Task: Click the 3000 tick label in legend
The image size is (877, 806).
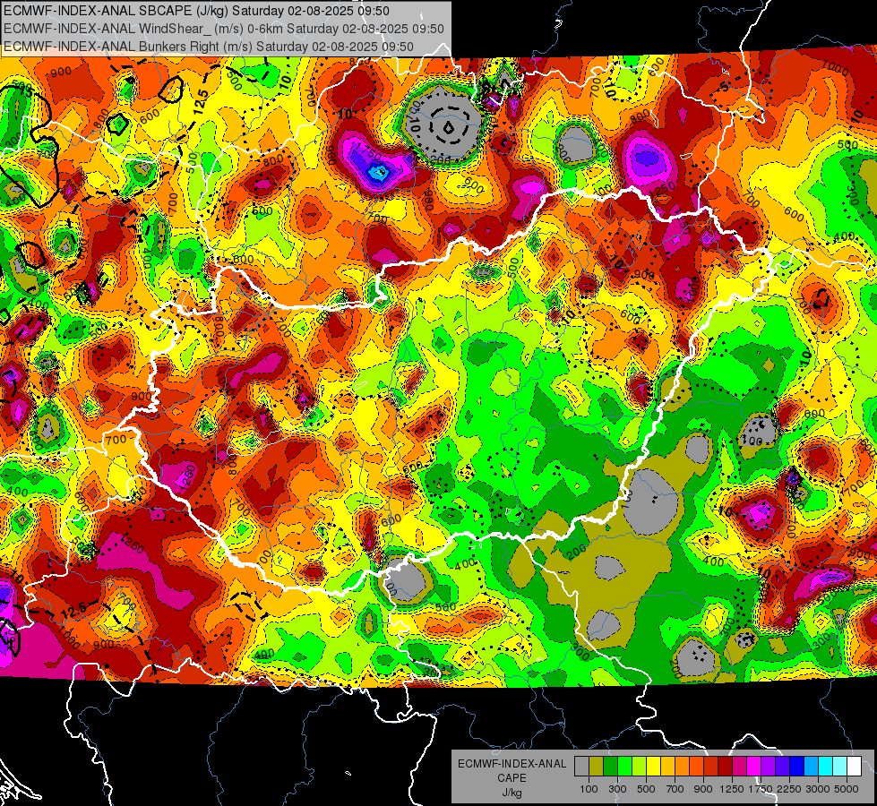Action: [x=818, y=789]
